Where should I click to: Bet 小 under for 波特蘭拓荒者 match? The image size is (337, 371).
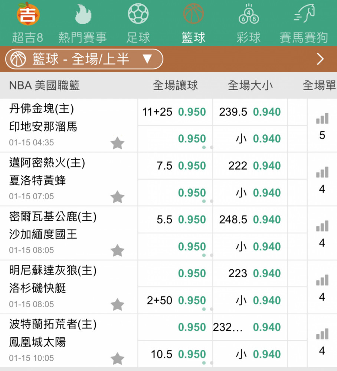tap(250, 354)
